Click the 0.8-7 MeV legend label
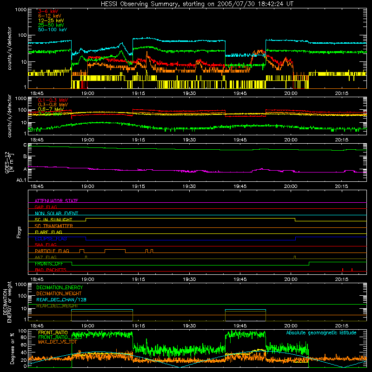 (51, 109)
